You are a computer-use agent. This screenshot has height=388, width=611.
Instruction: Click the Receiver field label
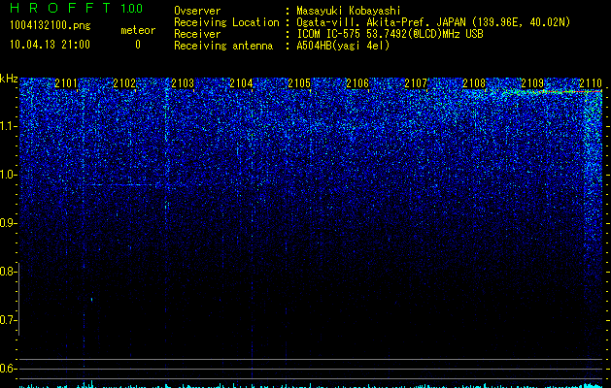pos(197,34)
